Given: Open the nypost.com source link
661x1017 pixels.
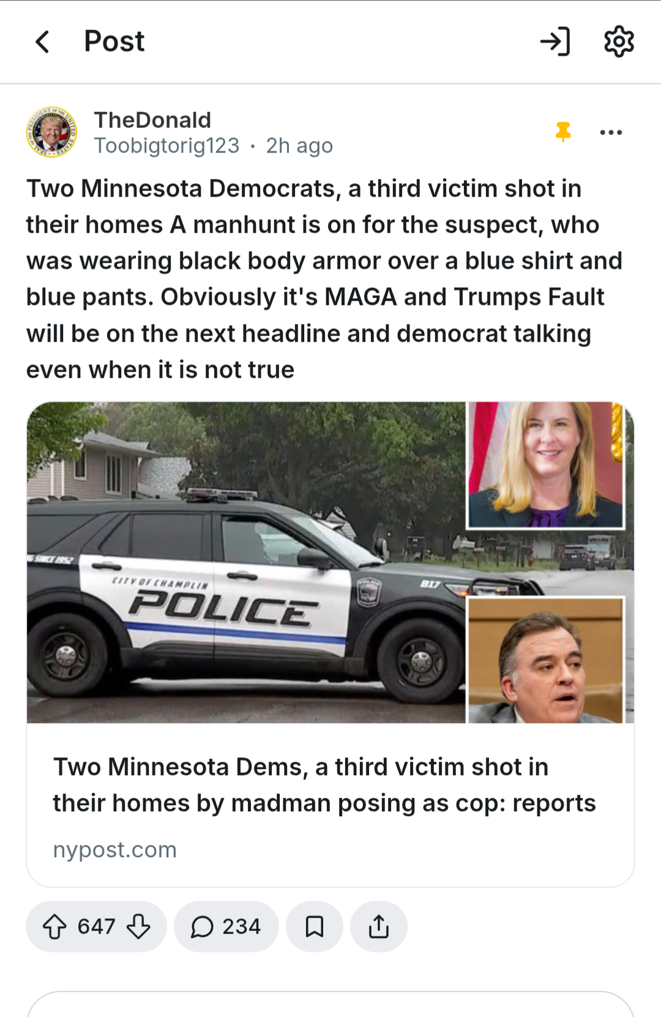Looking at the screenshot, I should [x=115, y=849].
